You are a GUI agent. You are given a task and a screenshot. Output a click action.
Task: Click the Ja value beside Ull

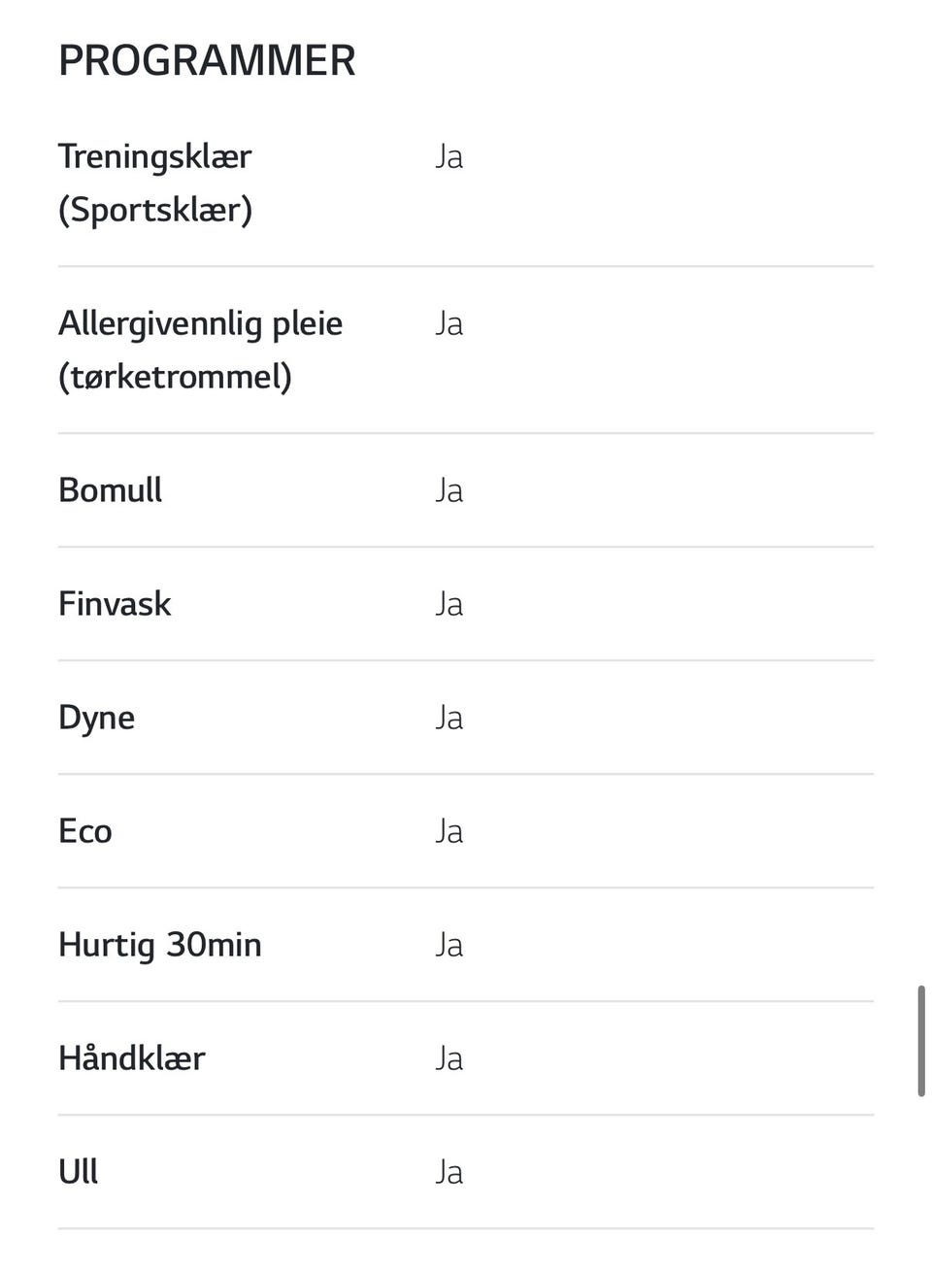tap(449, 1172)
